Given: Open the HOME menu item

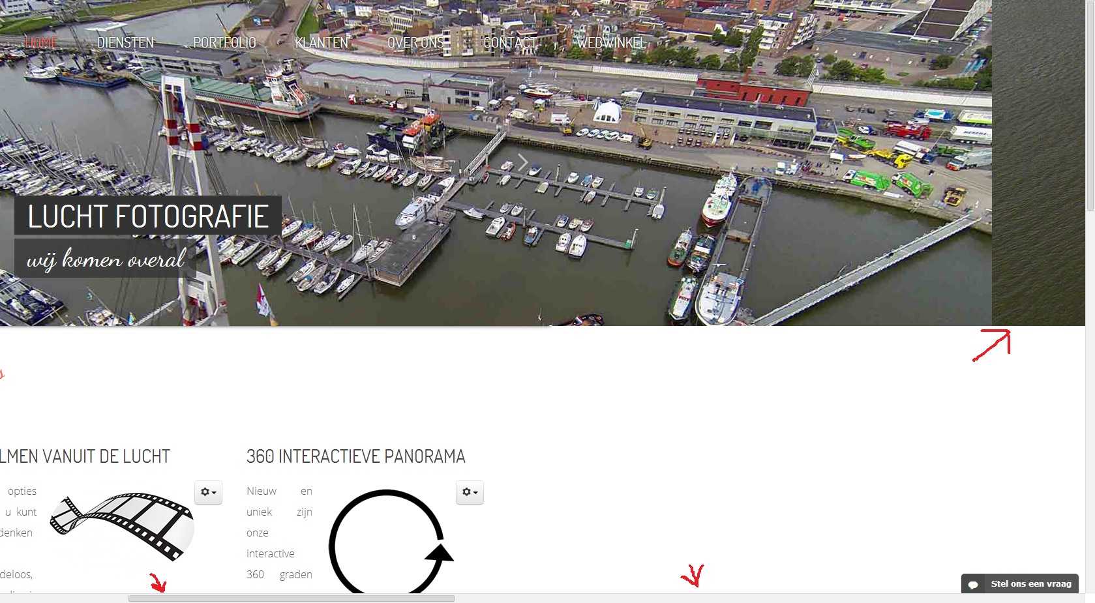Looking at the screenshot, I should click(40, 43).
